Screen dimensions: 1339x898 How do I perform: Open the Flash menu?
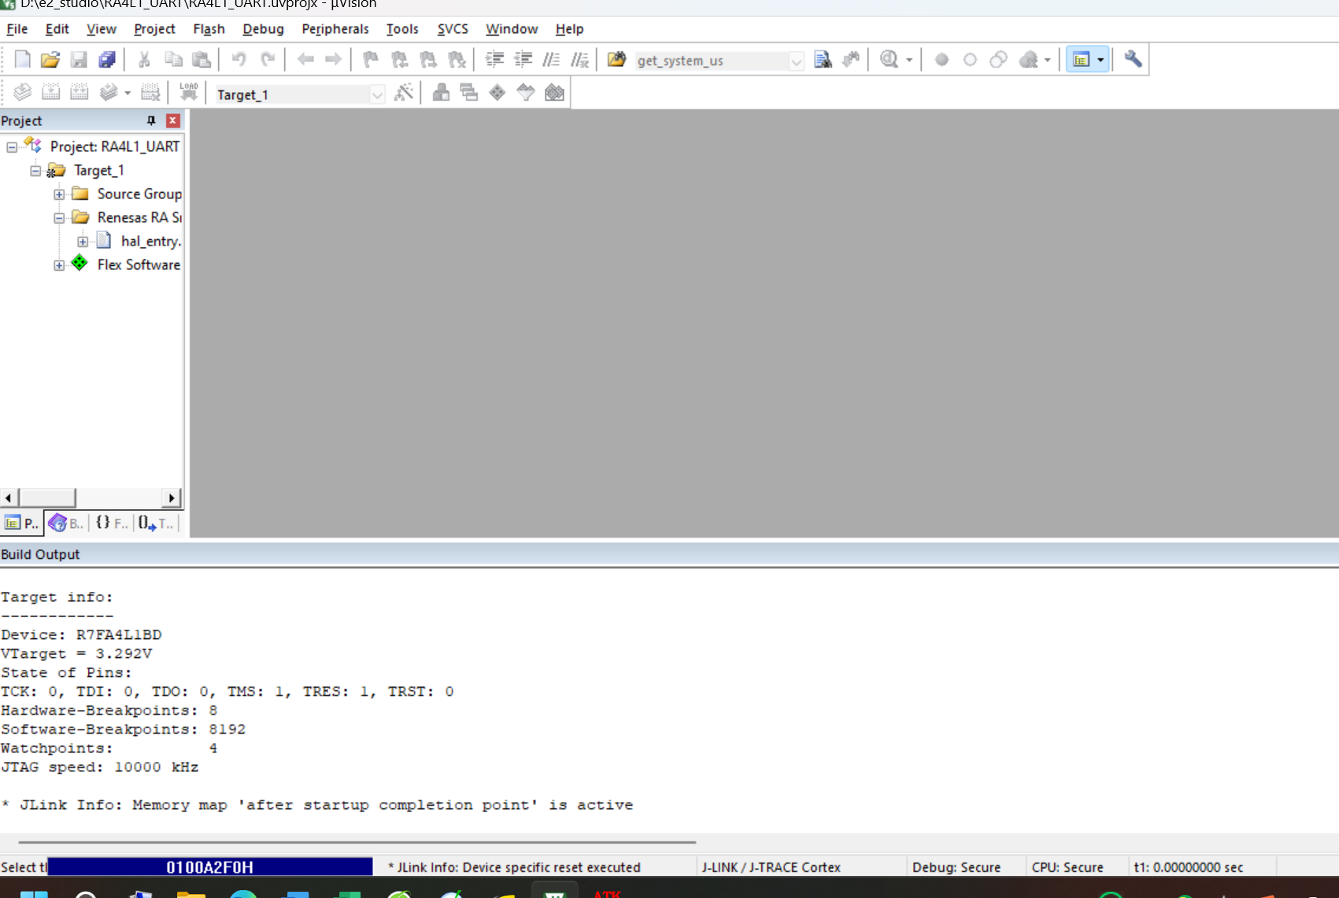click(x=209, y=29)
